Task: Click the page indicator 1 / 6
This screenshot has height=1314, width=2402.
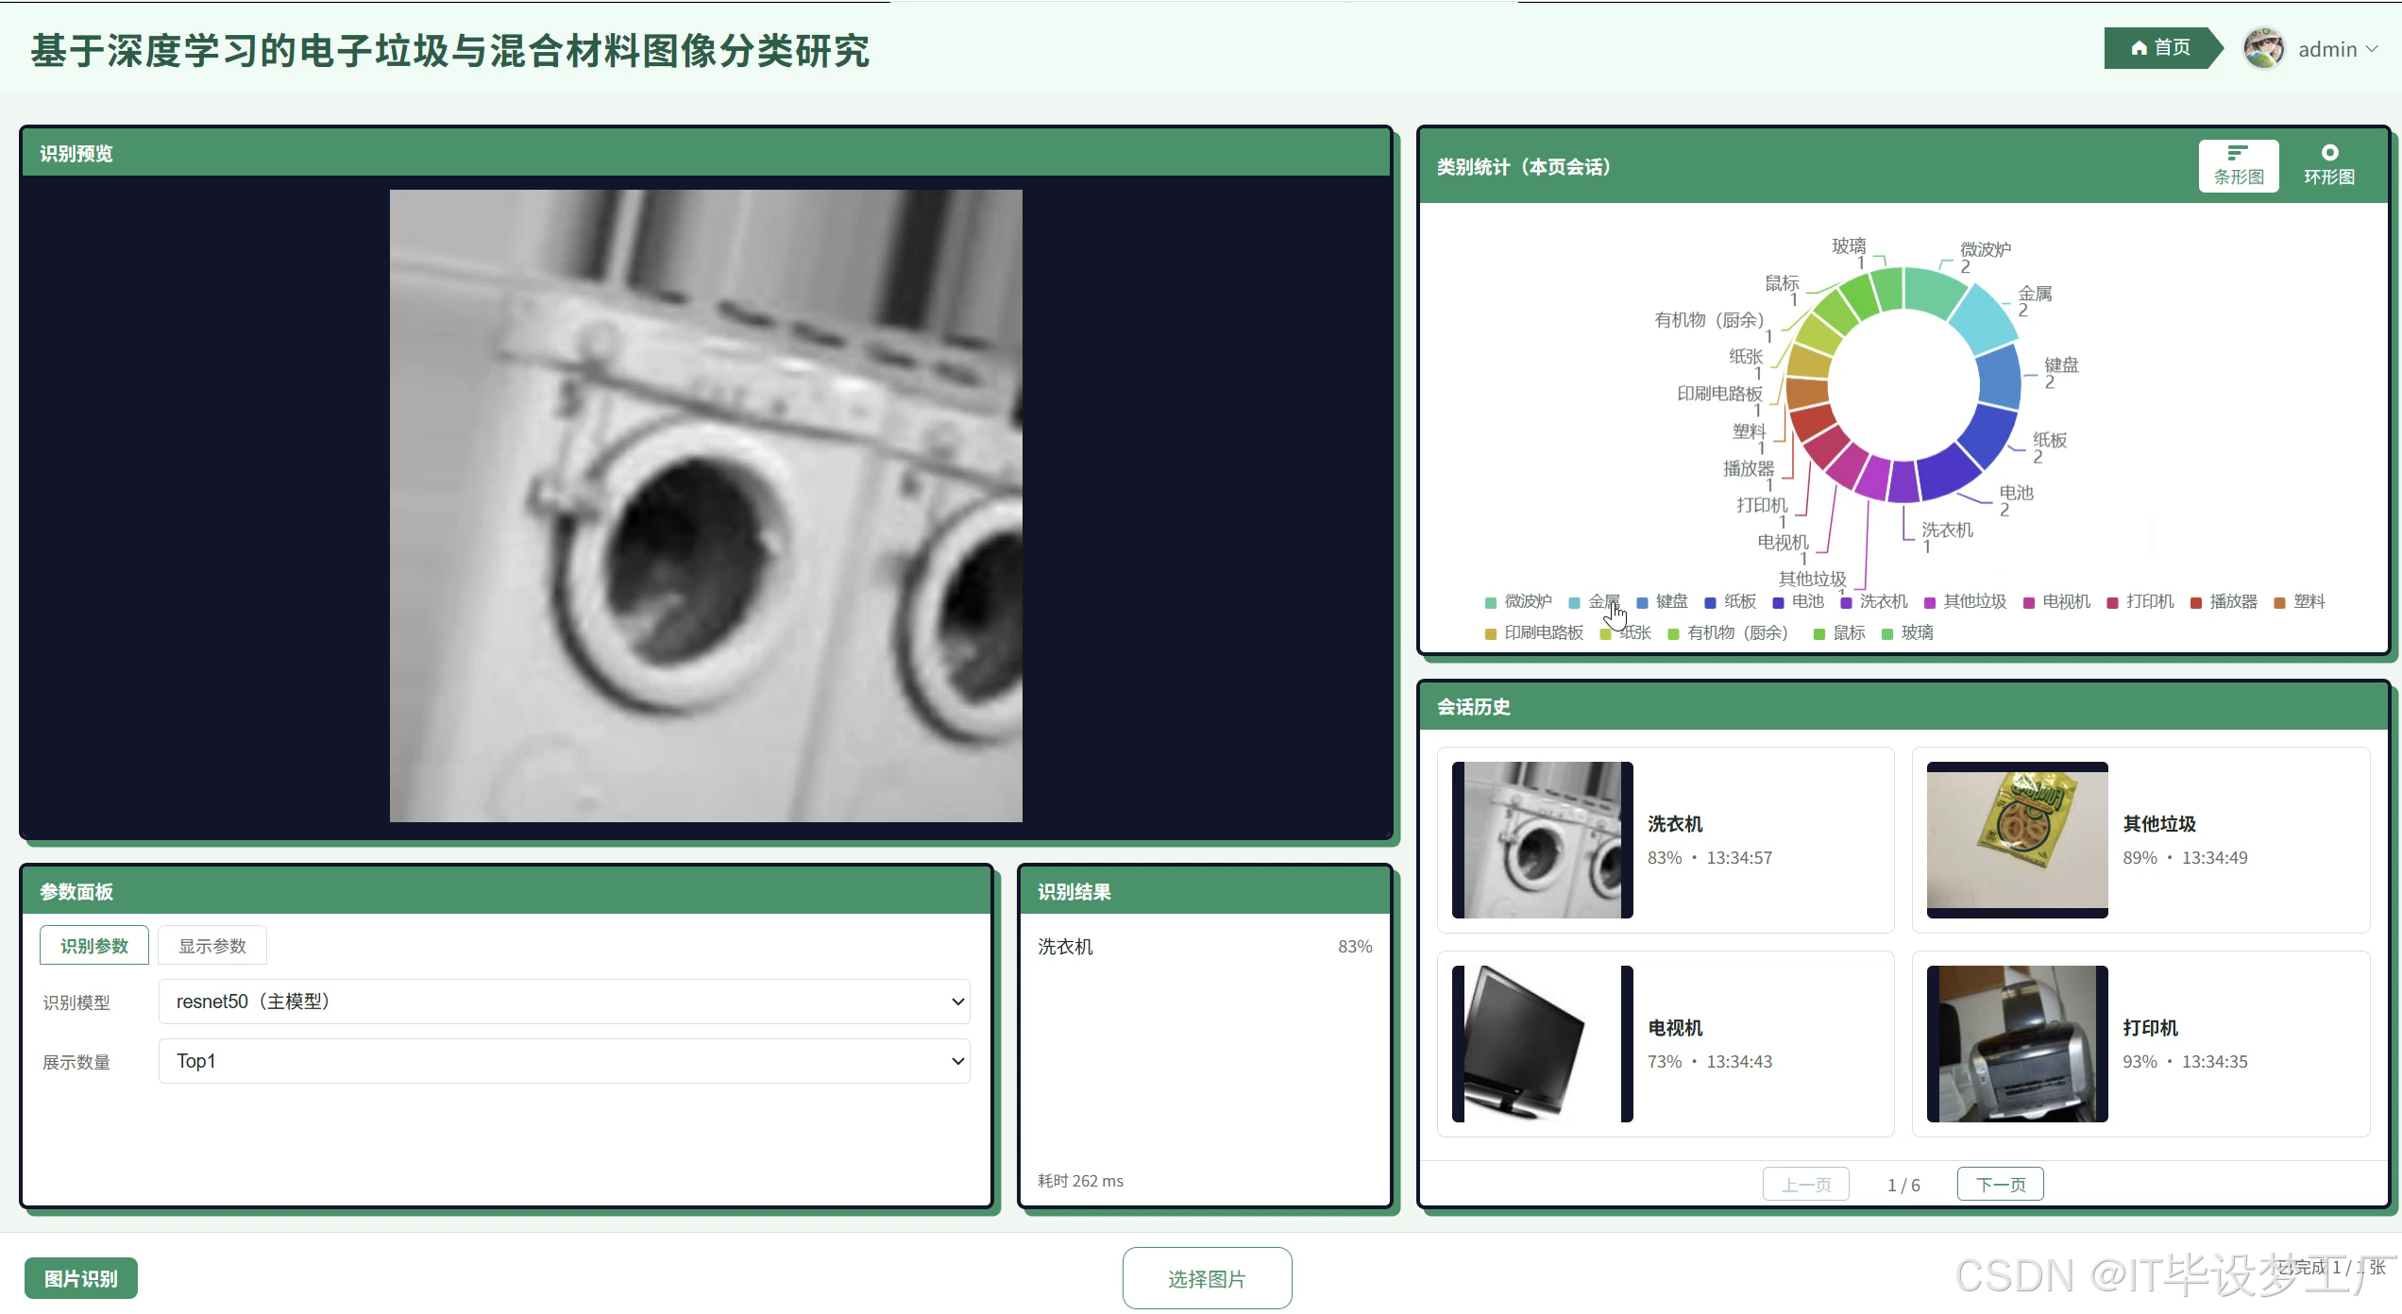Action: coord(1903,1186)
